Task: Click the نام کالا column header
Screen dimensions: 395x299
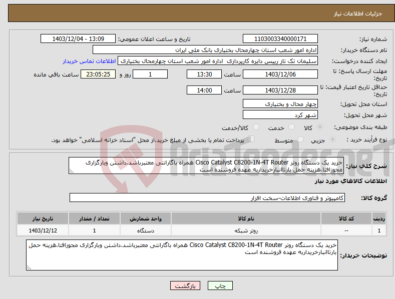Action: [x=246, y=218]
